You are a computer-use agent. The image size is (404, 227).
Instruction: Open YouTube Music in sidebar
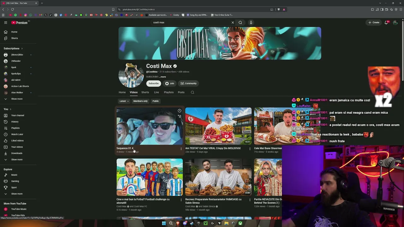(19, 209)
